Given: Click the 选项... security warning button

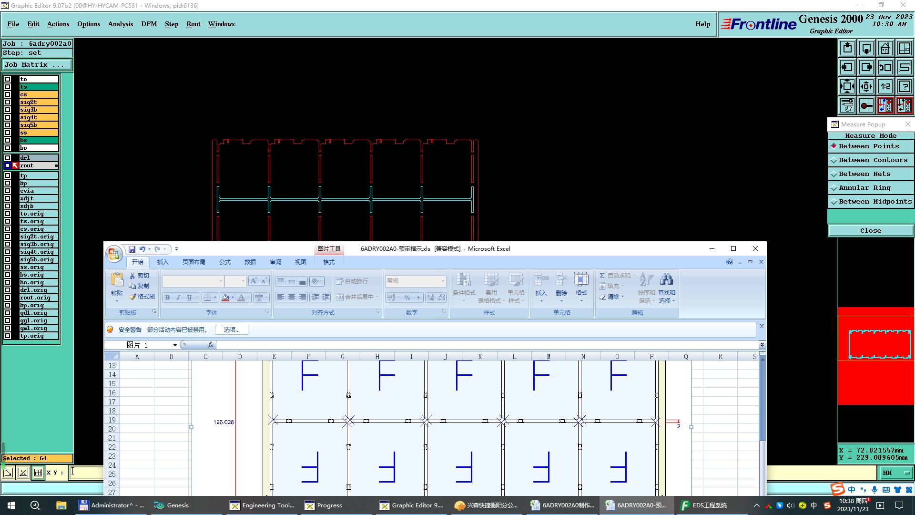Looking at the screenshot, I should pyautogui.click(x=231, y=330).
